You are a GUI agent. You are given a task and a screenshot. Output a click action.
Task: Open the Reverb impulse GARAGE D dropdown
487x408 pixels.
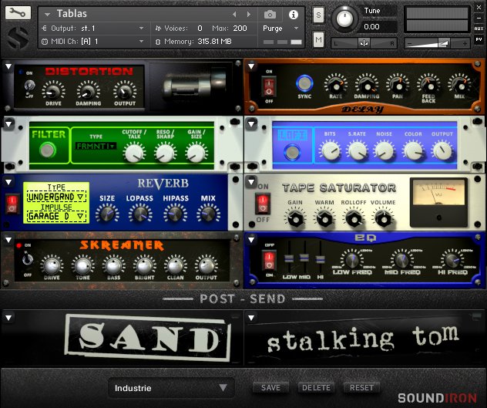click(x=56, y=216)
